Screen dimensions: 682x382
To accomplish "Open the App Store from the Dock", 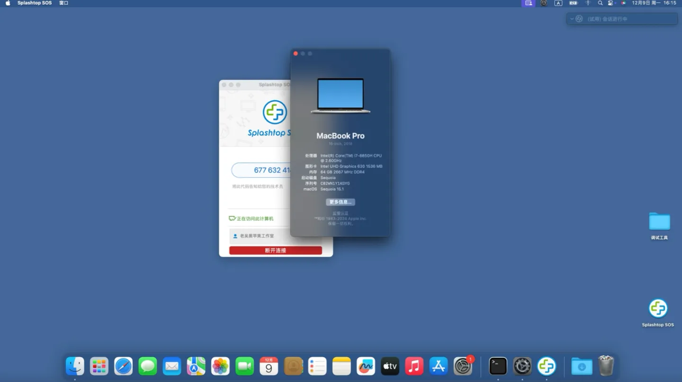I will (x=439, y=366).
